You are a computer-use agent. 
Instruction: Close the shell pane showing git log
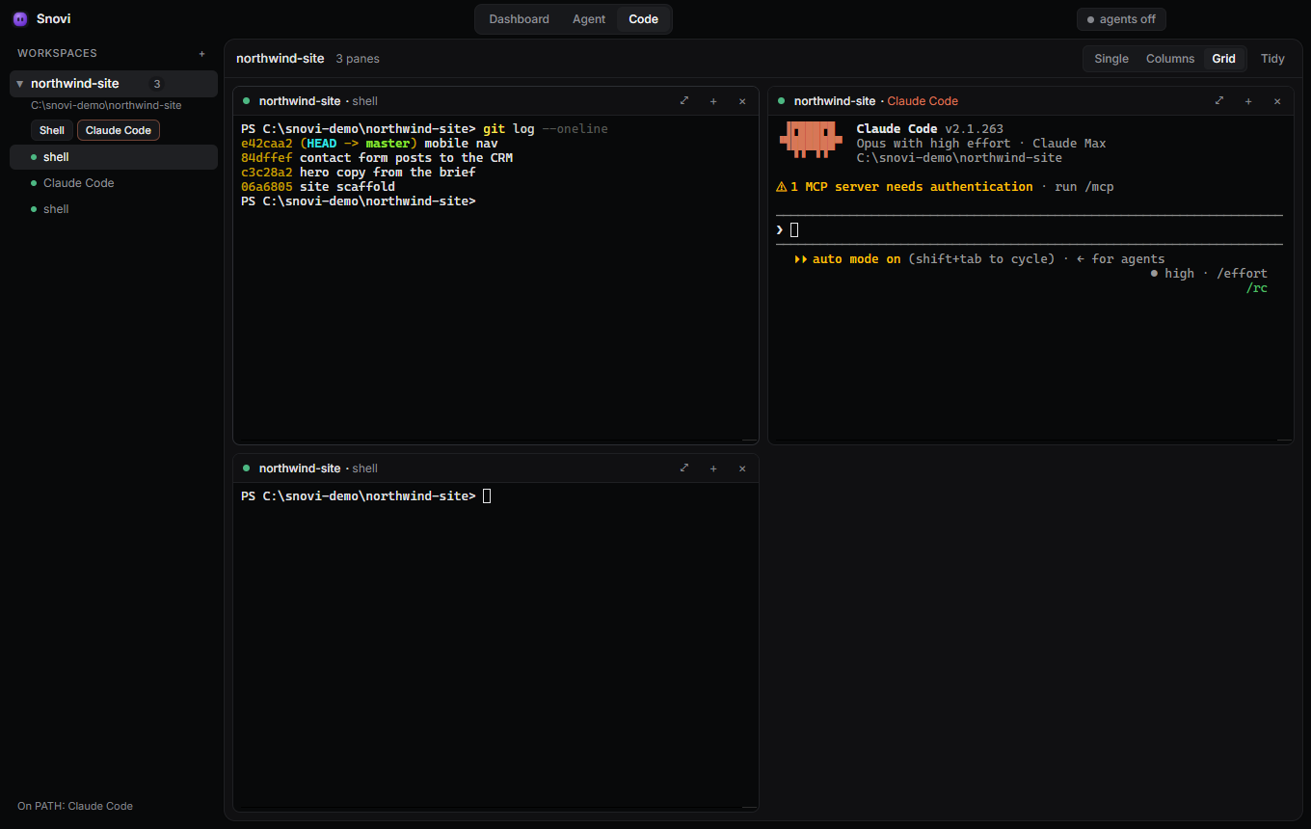point(742,101)
